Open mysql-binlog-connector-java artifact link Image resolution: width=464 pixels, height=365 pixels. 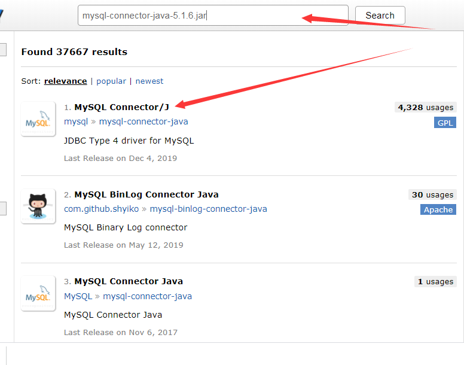tap(208, 209)
